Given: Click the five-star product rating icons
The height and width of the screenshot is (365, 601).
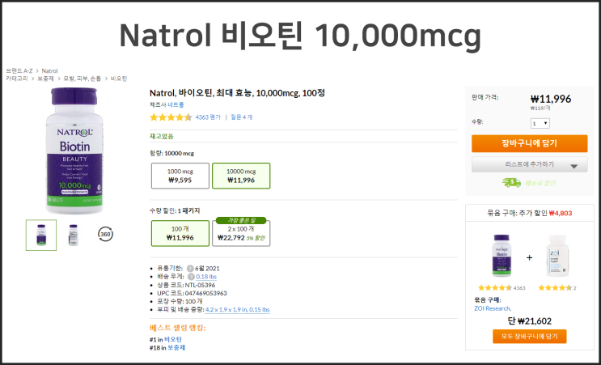Looking at the screenshot, I should pos(171,117).
